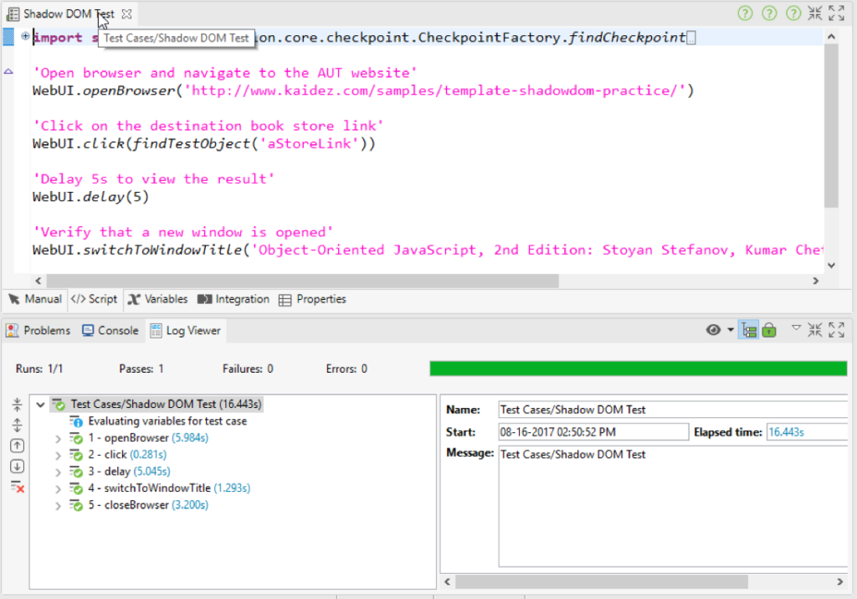Open the Integration tab
This screenshot has height=599, width=857.
(233, 299)
